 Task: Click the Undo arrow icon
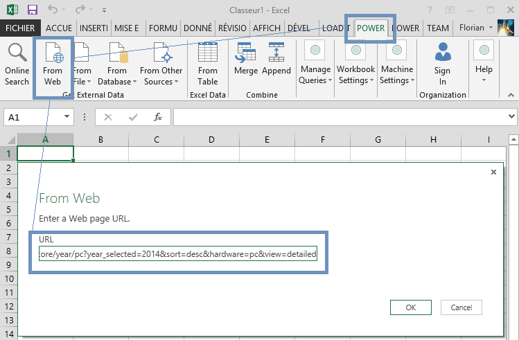(52, 9)
